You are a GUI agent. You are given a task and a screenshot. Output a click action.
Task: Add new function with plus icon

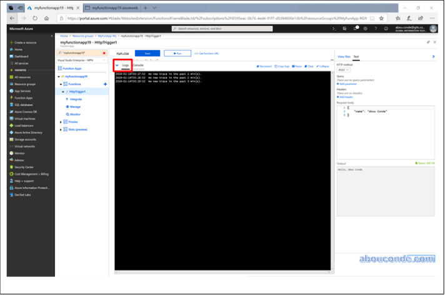click(105, 83)
